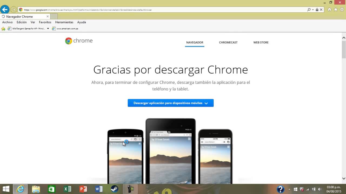This screenshot has height=194, width=346.
Task: Open Windows Store taskbar icon
Action: coord(51,189)
